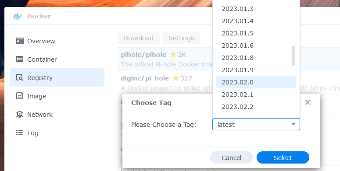This screenshot has height=171, width=340.
Task: Open the Container section icon
Action: click(20, 59)
